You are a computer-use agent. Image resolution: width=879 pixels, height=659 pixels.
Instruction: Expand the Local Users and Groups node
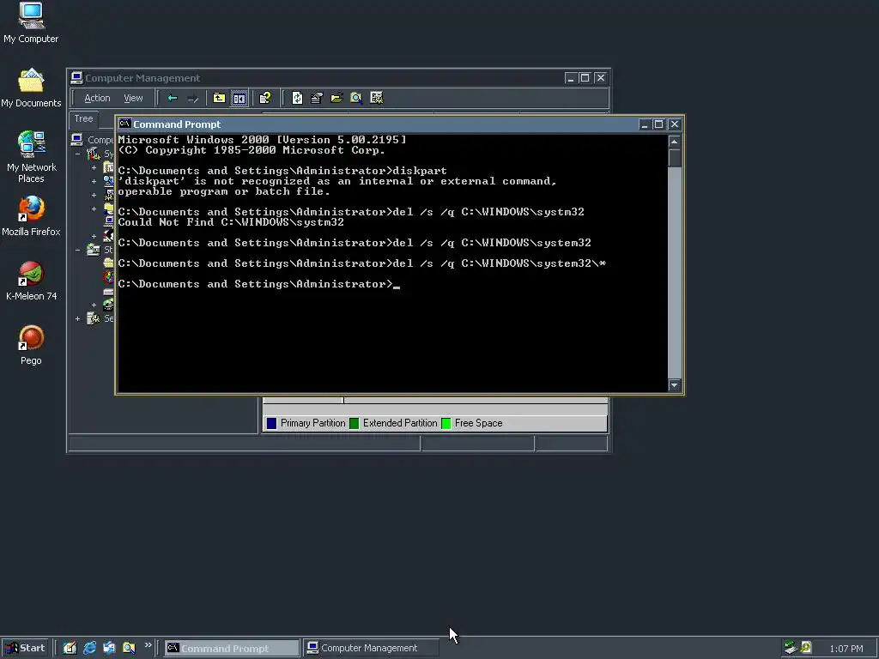94,237
